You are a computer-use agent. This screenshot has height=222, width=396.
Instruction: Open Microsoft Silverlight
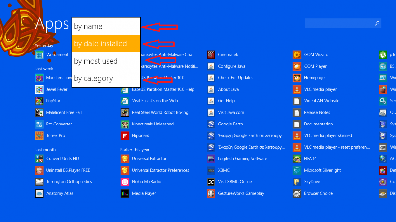[317, 170]
